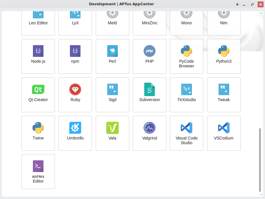The width and height of the screenshot is (265, 199).
Task: Click the Perl label text
Action: pos(113,61)
